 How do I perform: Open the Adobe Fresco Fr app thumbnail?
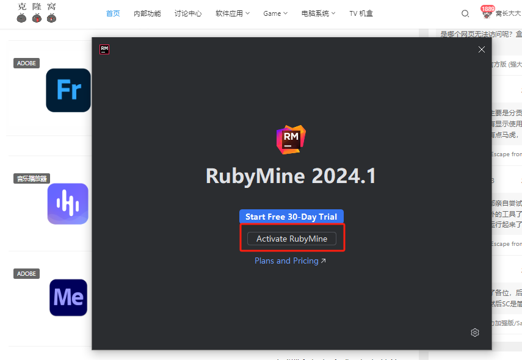coord(68,90)
